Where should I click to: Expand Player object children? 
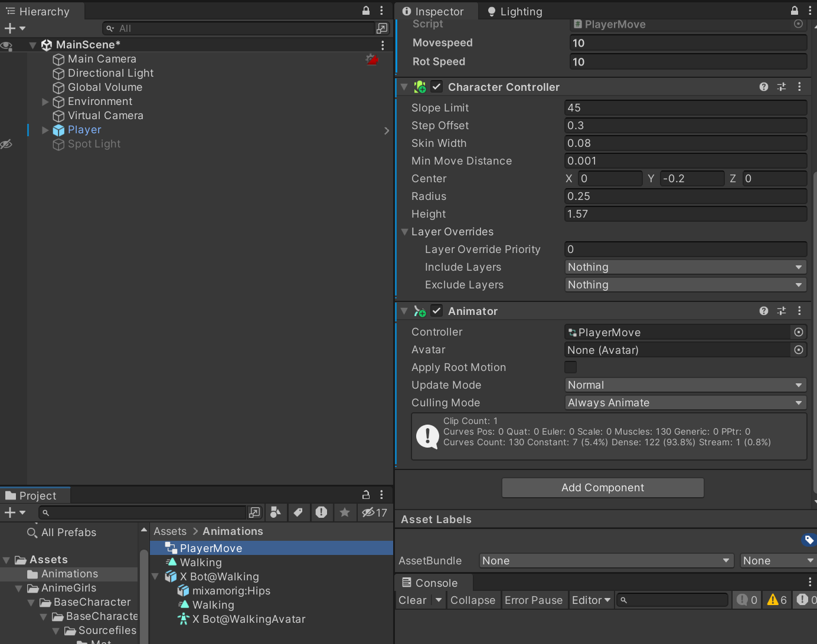point(45,130)
